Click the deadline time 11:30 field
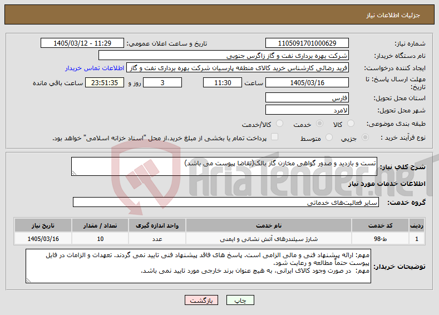Image resolution: width=439 pixels, height=315 pixels. coord(223,82)
